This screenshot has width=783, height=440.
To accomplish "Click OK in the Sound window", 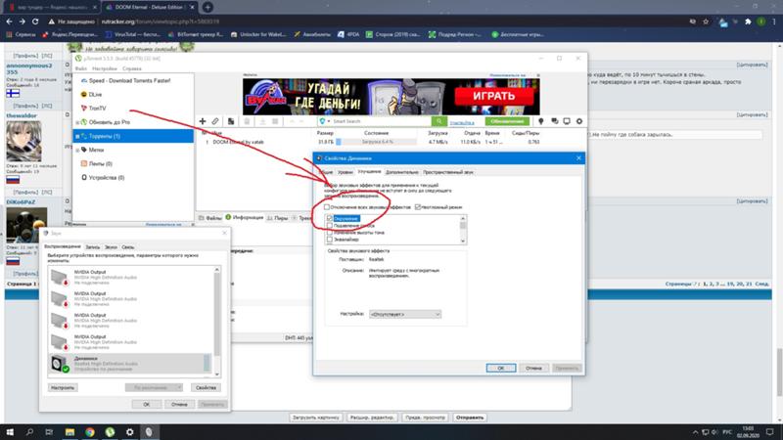I will click(x=146, y=404).
